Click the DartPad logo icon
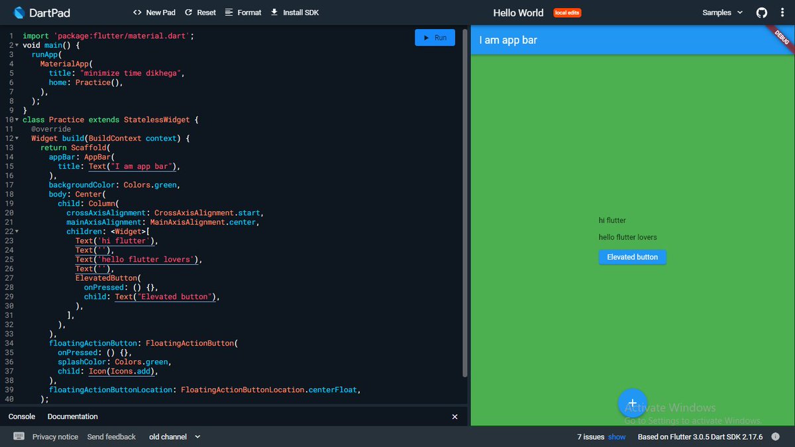This screenshot has width=795, height=447. click(x=19, y=12)
